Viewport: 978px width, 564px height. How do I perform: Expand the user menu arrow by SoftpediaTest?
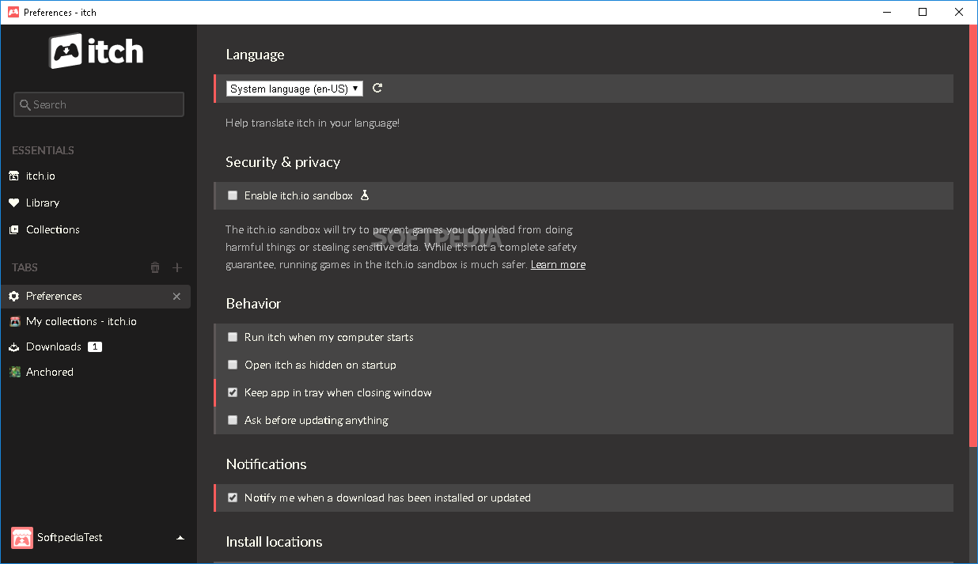coord(180,538)
